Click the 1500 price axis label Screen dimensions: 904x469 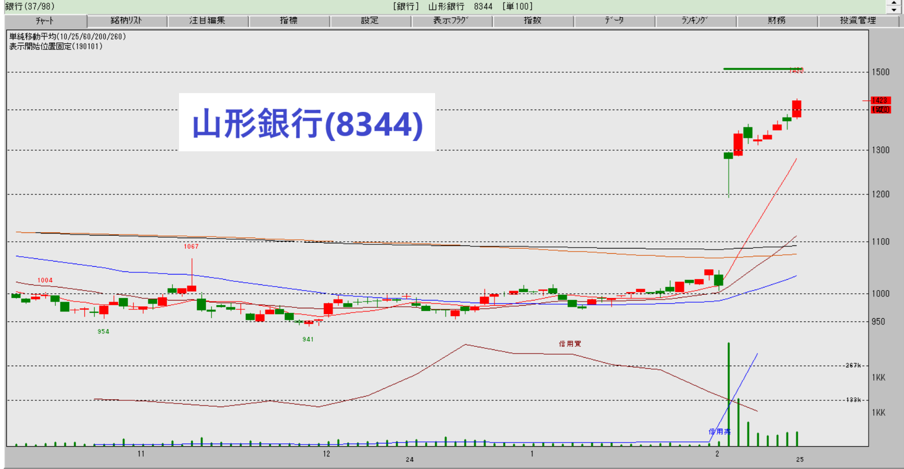coord(881,72)
